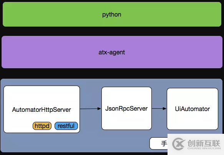Select the blue restful tag
The height and width of the screenshot is (155, 224).
(66, 126)
